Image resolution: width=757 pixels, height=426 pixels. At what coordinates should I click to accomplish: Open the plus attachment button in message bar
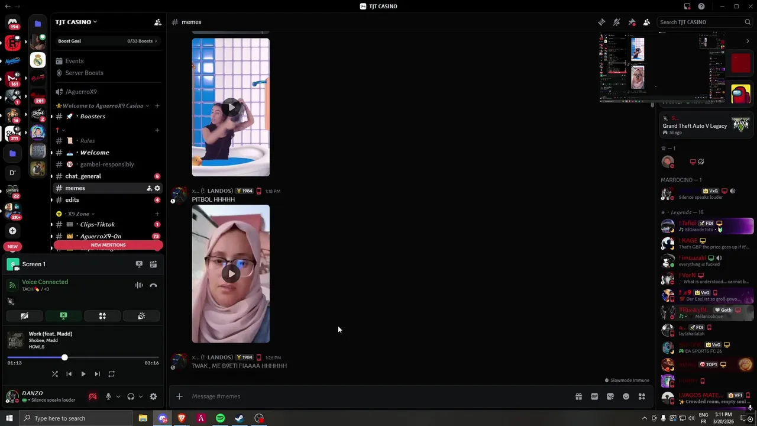(179, 396)
